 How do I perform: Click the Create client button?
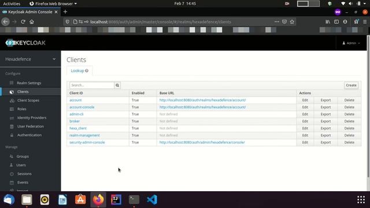(x=351, y=85)
